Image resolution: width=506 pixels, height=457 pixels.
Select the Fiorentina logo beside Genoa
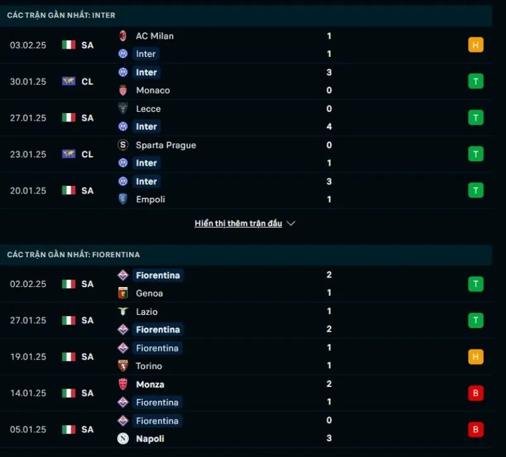tap(124, 275)
